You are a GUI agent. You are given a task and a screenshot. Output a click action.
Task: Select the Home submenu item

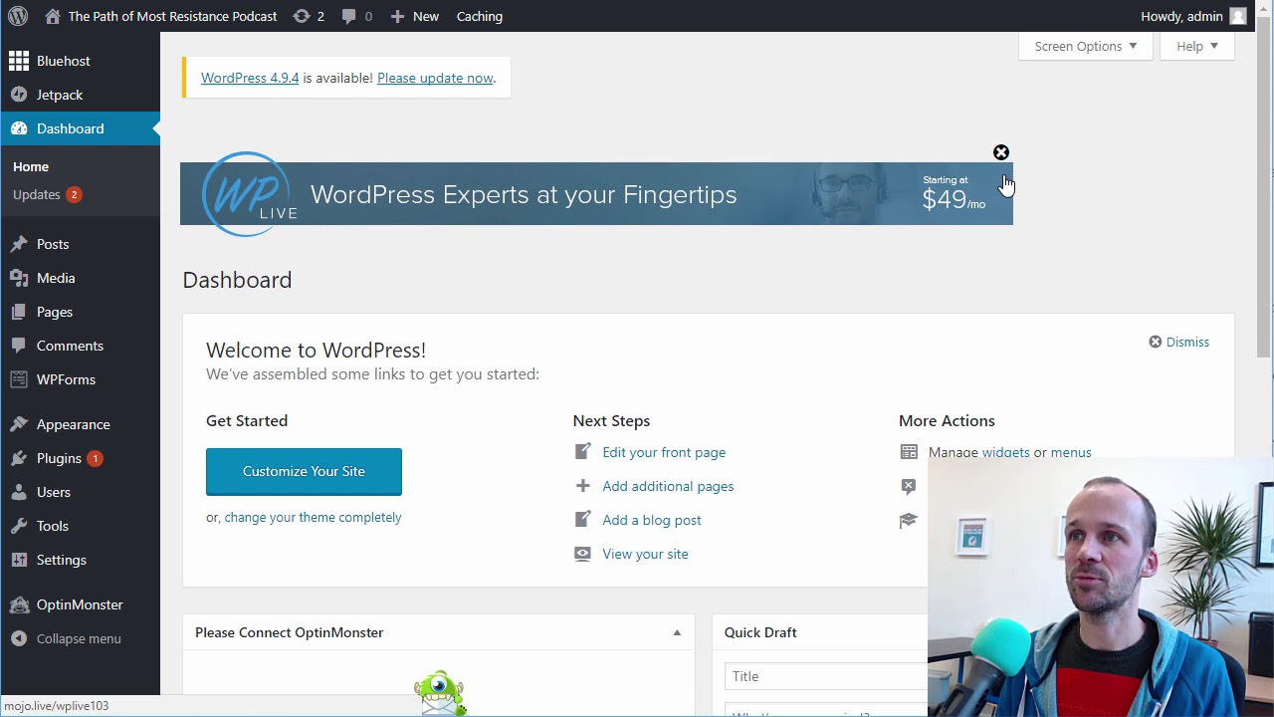[31, 166]
